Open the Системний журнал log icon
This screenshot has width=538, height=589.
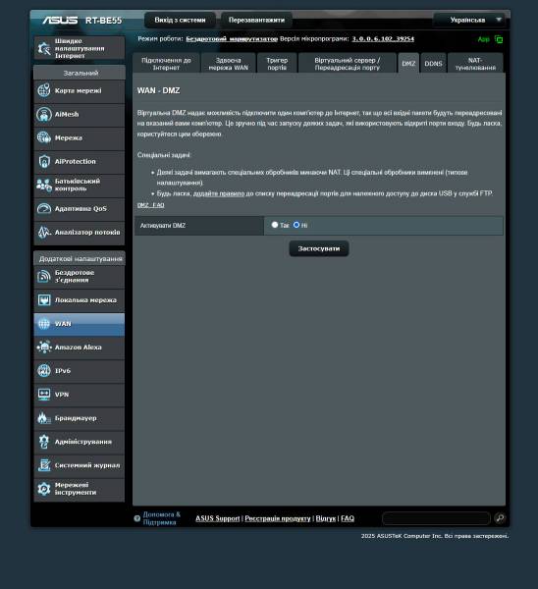tap(44, 465)
